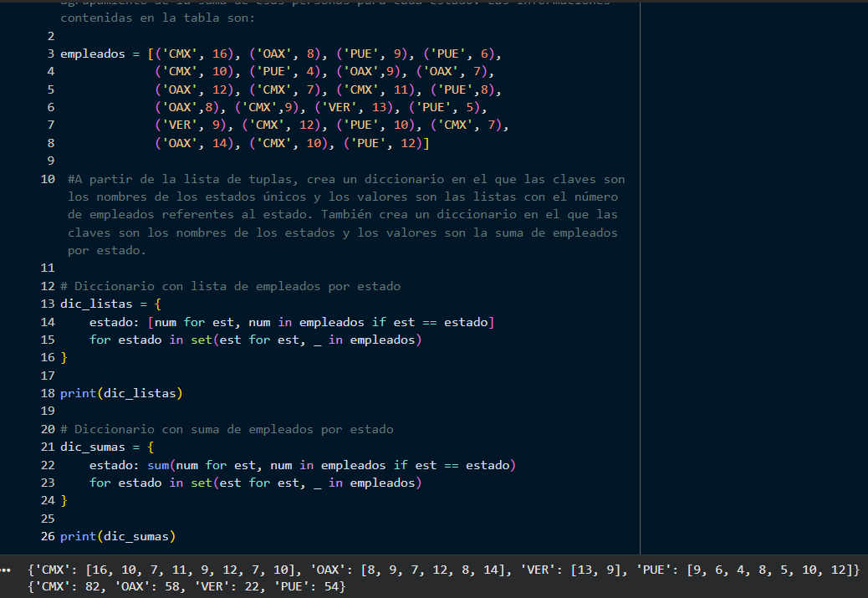The image size is (868, 598).
Task: Click line number 18 in the gutter
Action: pyautogui.click(x=49, y=393)
